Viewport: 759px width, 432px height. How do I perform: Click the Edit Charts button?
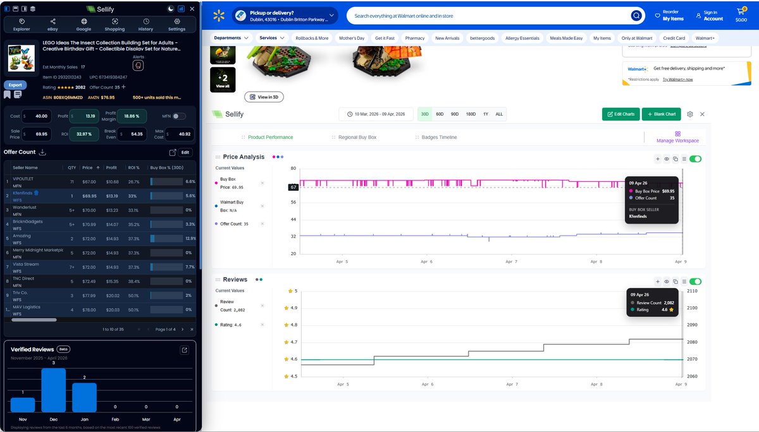click(620, 114)
